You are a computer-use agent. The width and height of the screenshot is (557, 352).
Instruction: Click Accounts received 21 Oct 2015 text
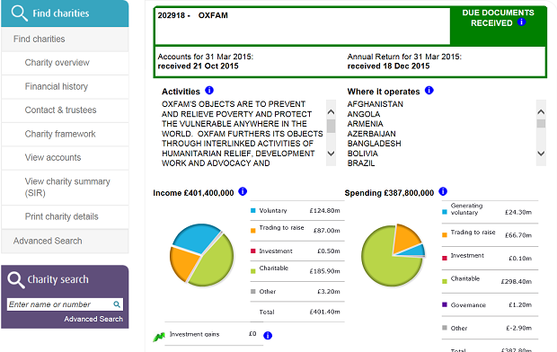click(x=198, y=66)
